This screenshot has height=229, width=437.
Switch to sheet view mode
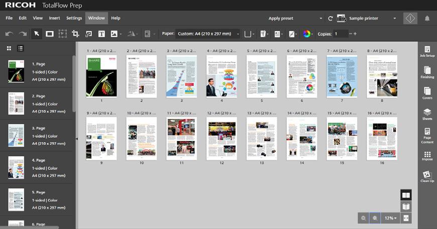[x=406, y=195]
